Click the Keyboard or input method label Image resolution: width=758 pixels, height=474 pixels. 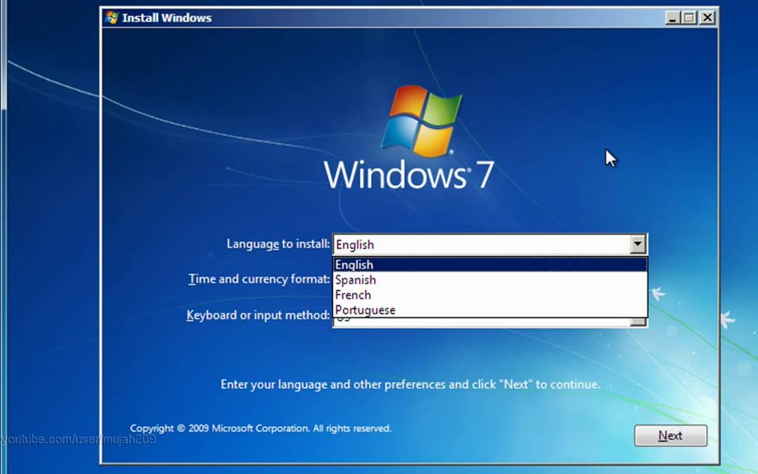click(258, 315)
